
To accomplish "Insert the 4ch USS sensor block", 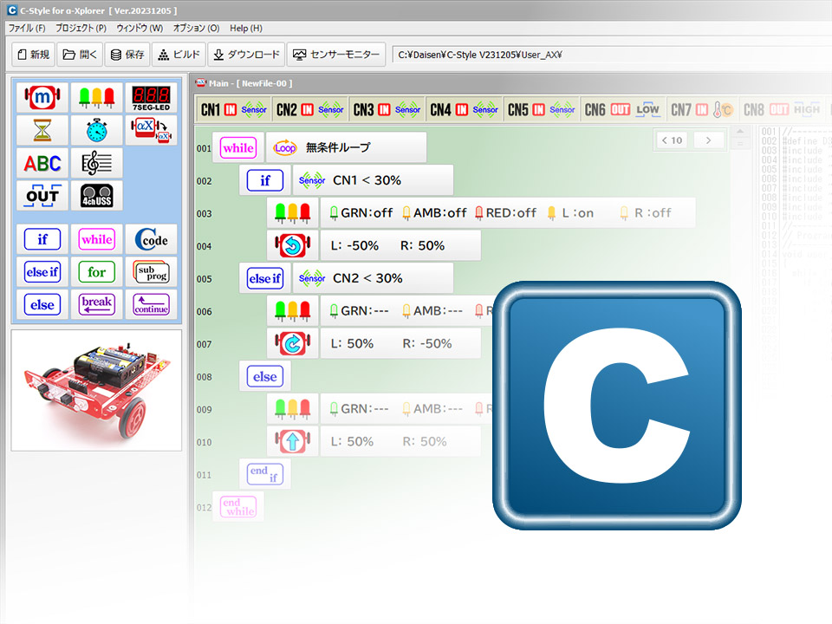I will pos(97,196).
